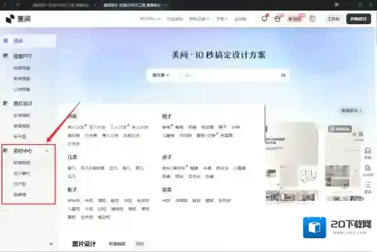Collapse 素材中心 with its chevron arrow

47,151
